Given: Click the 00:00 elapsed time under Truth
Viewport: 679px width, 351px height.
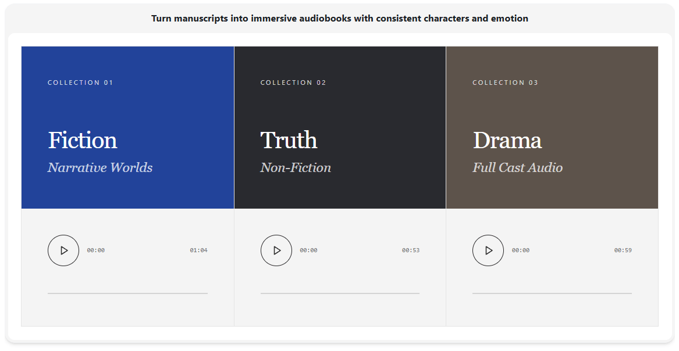Looking at the screenshot, I should tap(308, 250).
